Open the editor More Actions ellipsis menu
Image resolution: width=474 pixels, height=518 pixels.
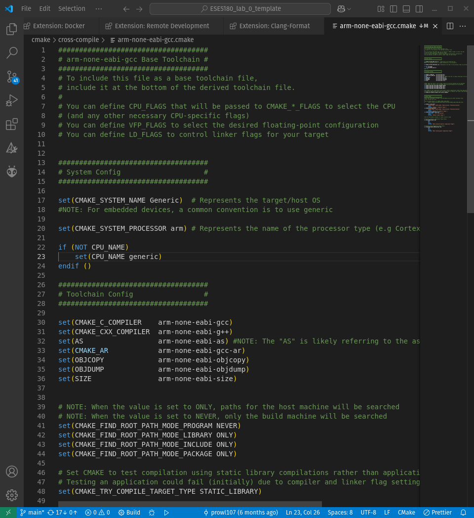click(x=463, y=26)
